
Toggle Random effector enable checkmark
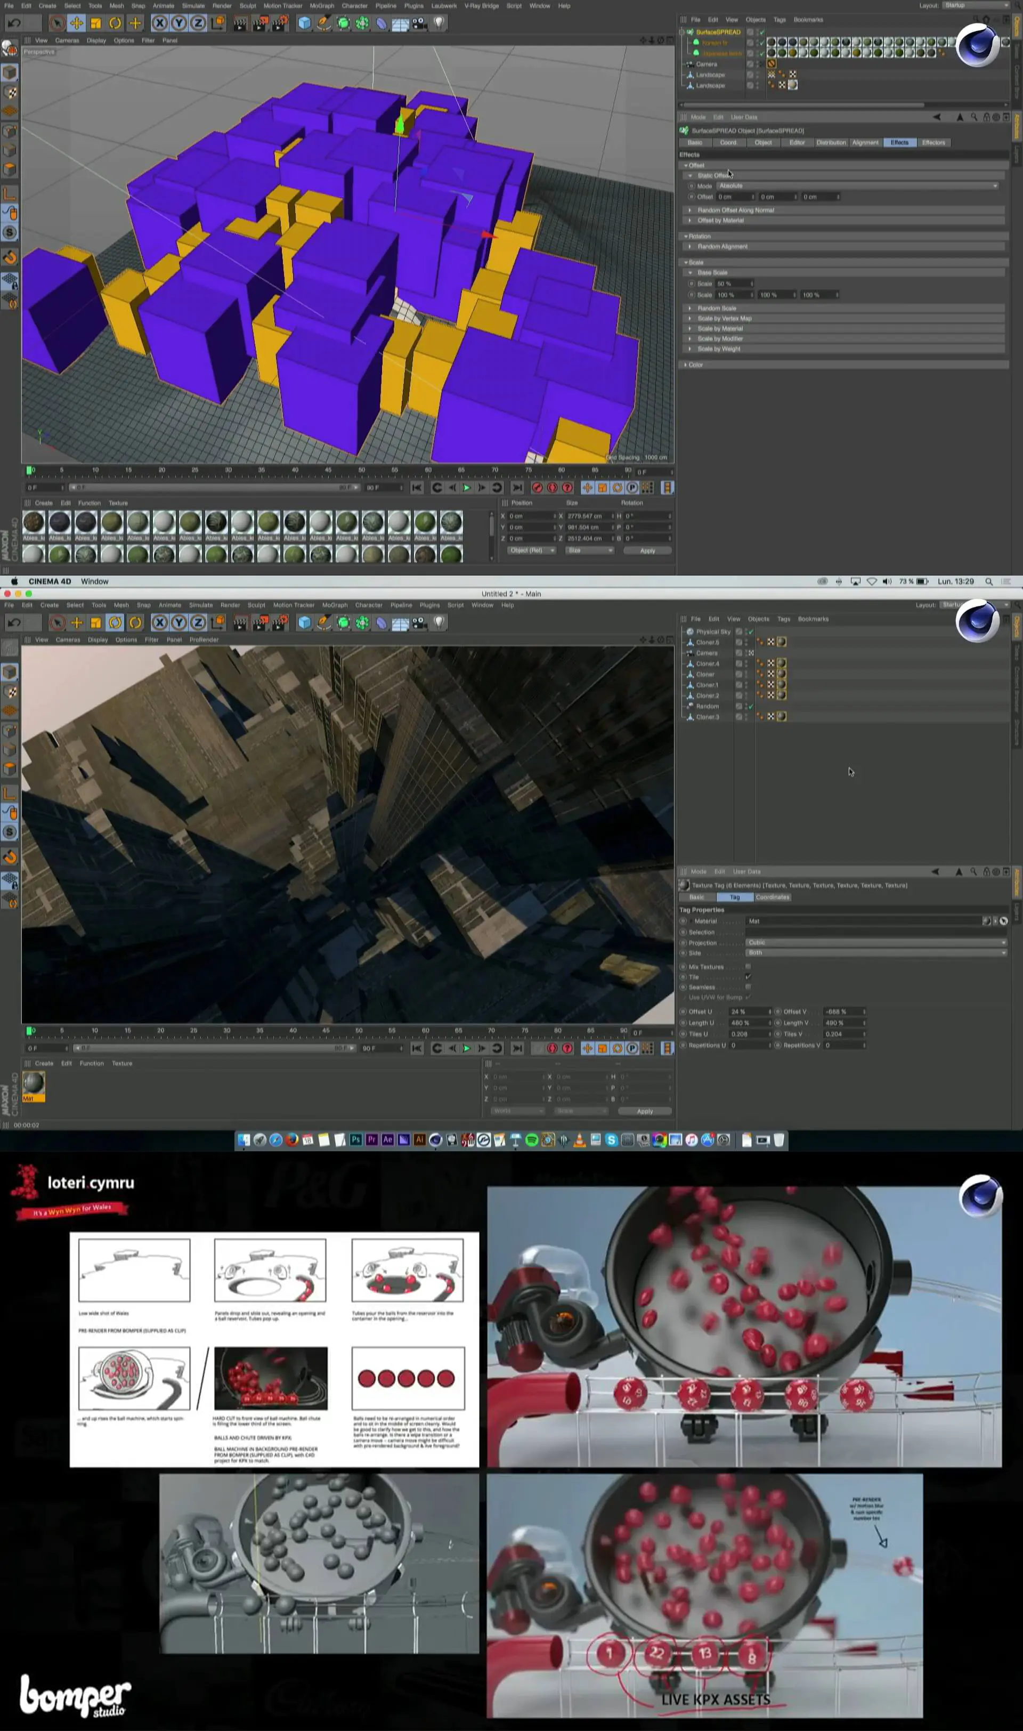[x=751, y=706]
